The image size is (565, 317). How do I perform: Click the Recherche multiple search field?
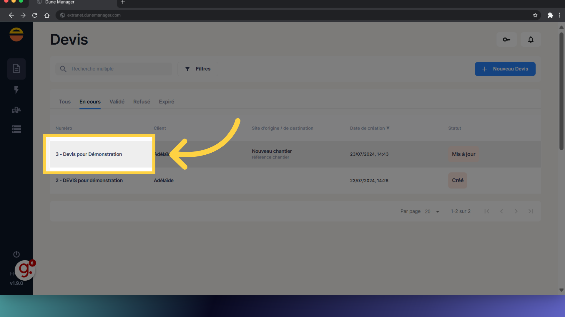tap(118, 69)
